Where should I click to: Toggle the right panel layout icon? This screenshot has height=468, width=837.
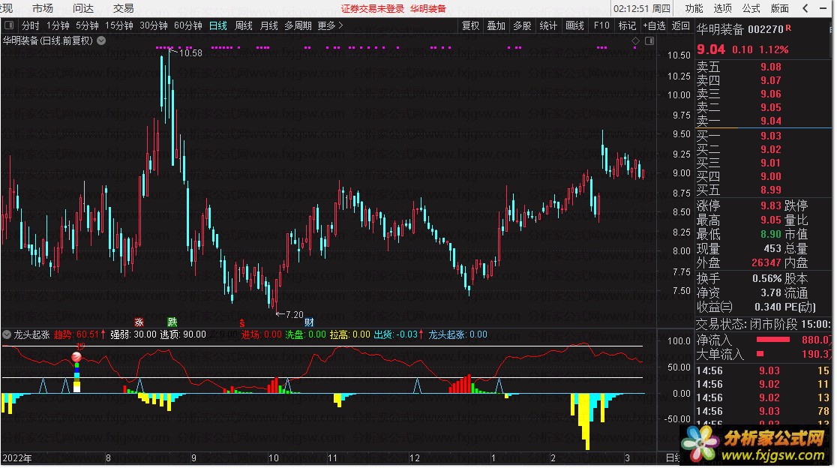pos(649,40)
